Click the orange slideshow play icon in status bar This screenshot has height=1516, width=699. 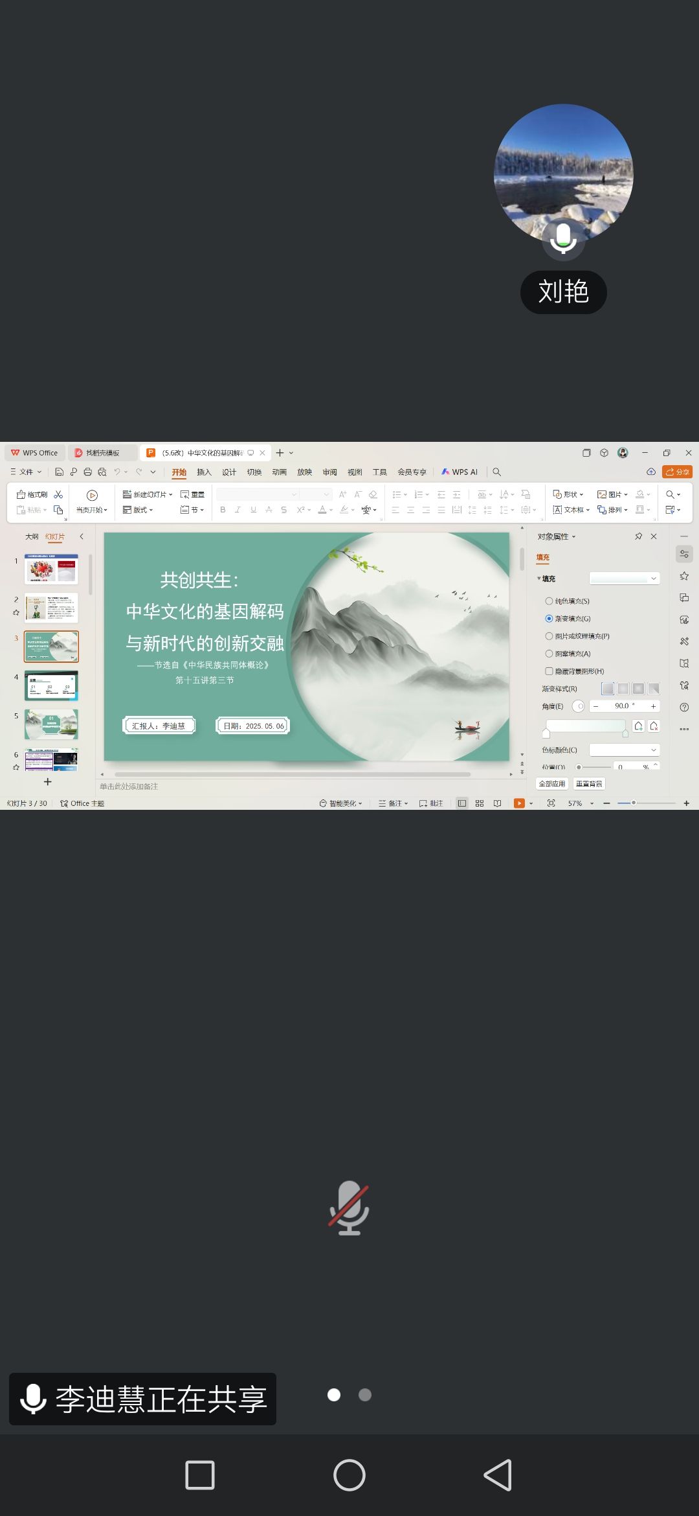519,803
